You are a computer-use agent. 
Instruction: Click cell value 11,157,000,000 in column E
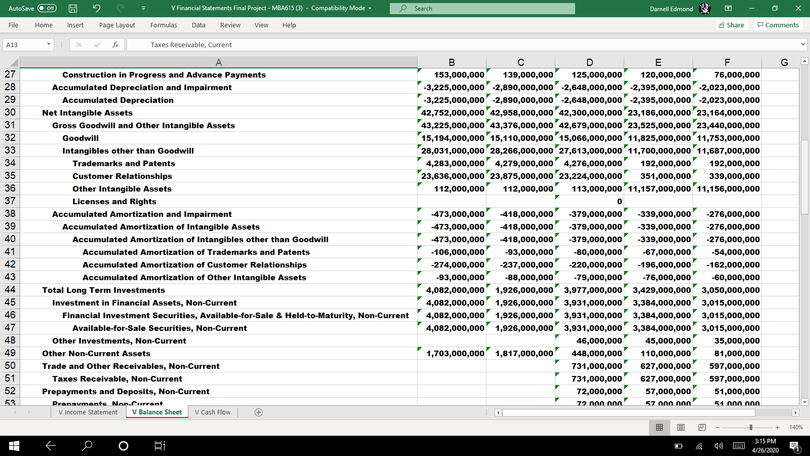[659, 188]
